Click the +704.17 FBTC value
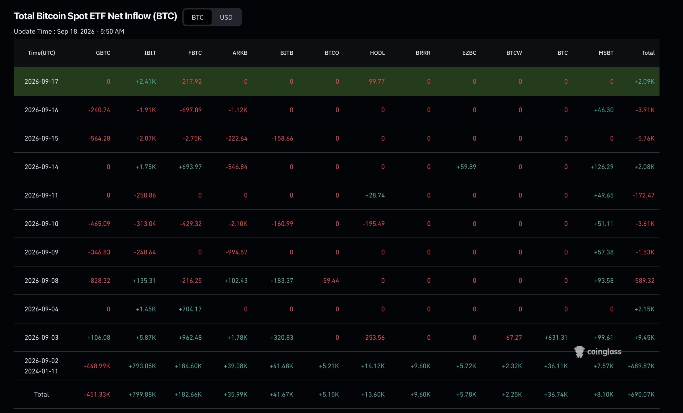This screenshot has width=683, height=413. (190, 309)
